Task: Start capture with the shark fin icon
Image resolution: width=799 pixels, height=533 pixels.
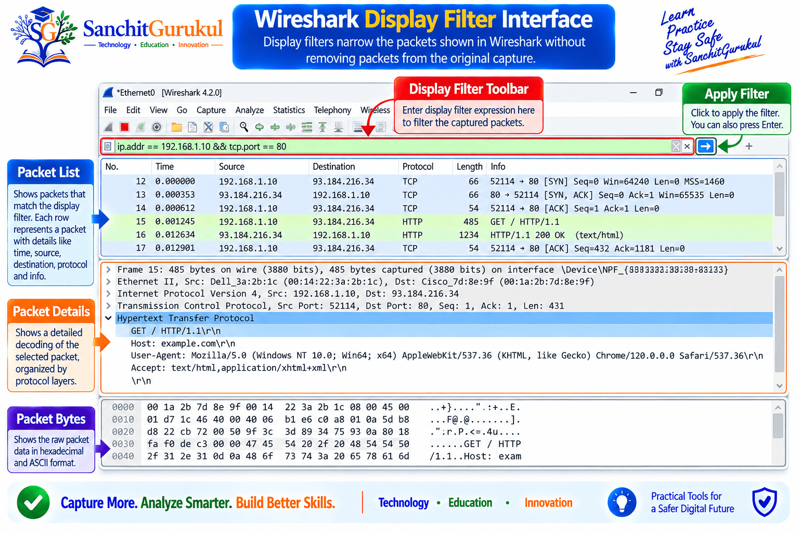Action: tap(109, 127)
